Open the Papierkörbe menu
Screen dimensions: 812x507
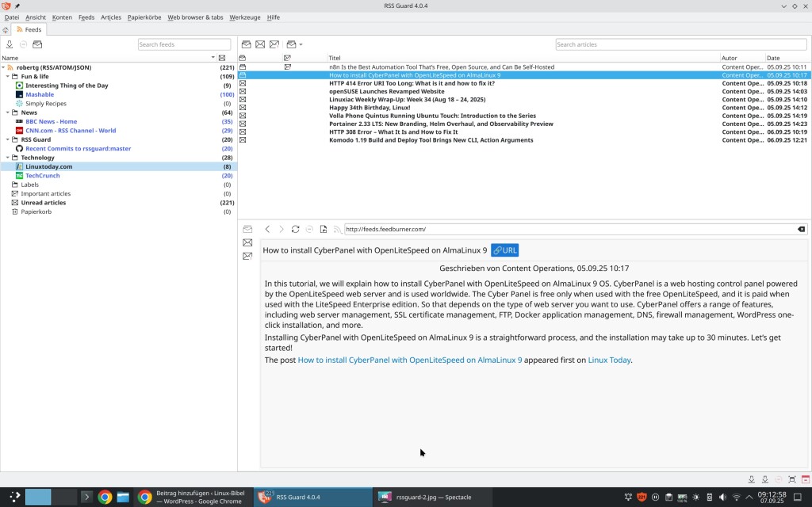click(144, 17)
